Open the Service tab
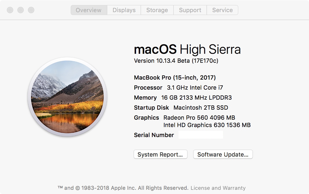The image size is (309, 194). 222,10
